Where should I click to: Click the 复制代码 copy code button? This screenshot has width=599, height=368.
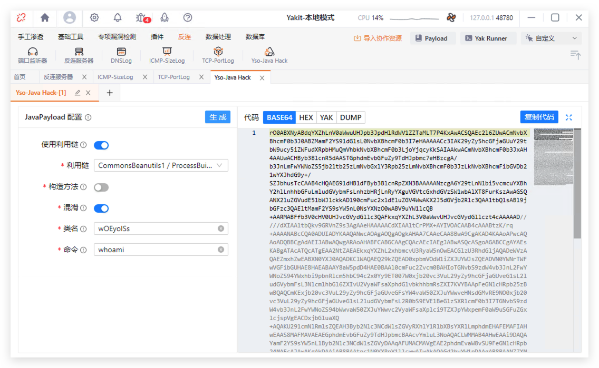pos(539,117)
